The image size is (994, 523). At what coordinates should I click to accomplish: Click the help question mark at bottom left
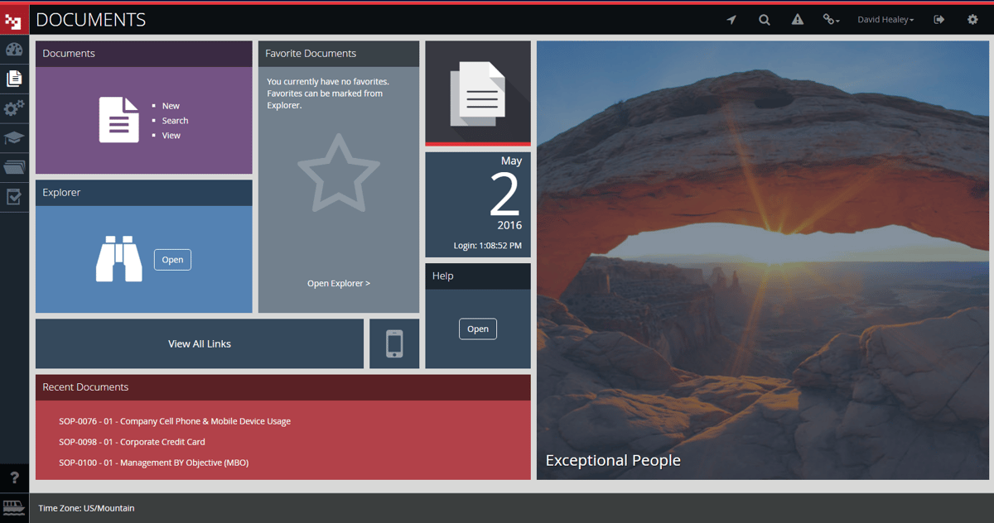(14, 477)
